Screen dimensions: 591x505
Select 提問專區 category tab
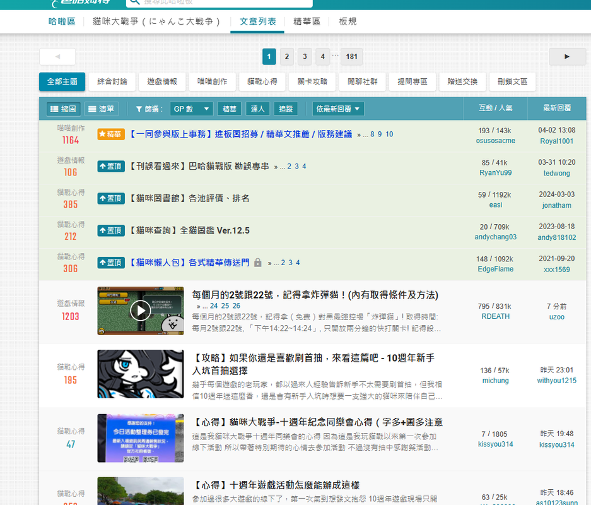pos(413,82)
